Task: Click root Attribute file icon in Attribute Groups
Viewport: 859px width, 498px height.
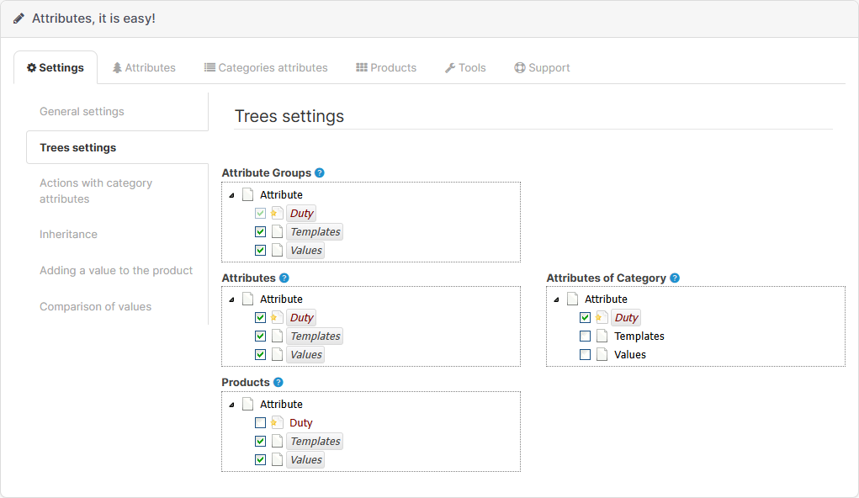Action: click(247, 195)
